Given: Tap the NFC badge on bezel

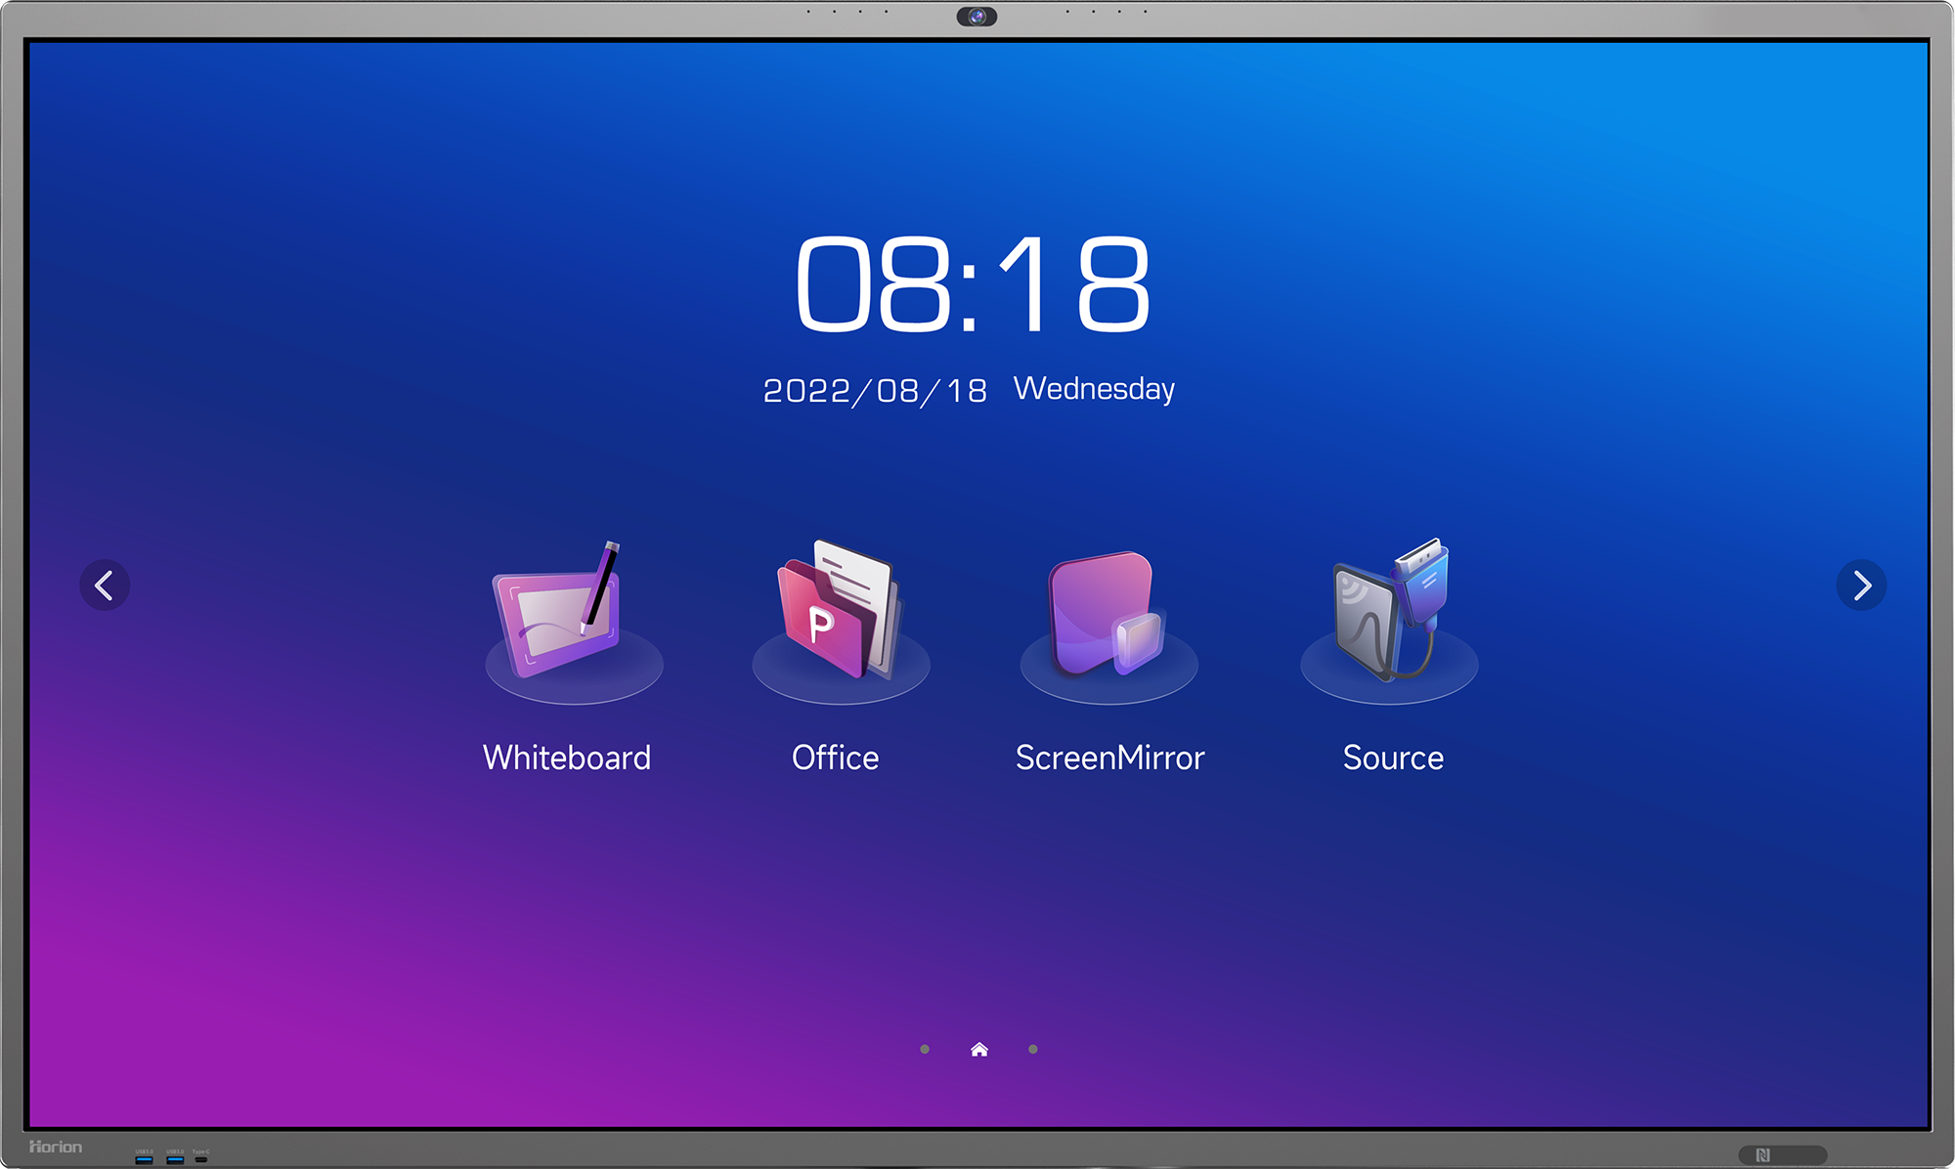Looking at the screenshot, I should (x=1763, y=1155).
